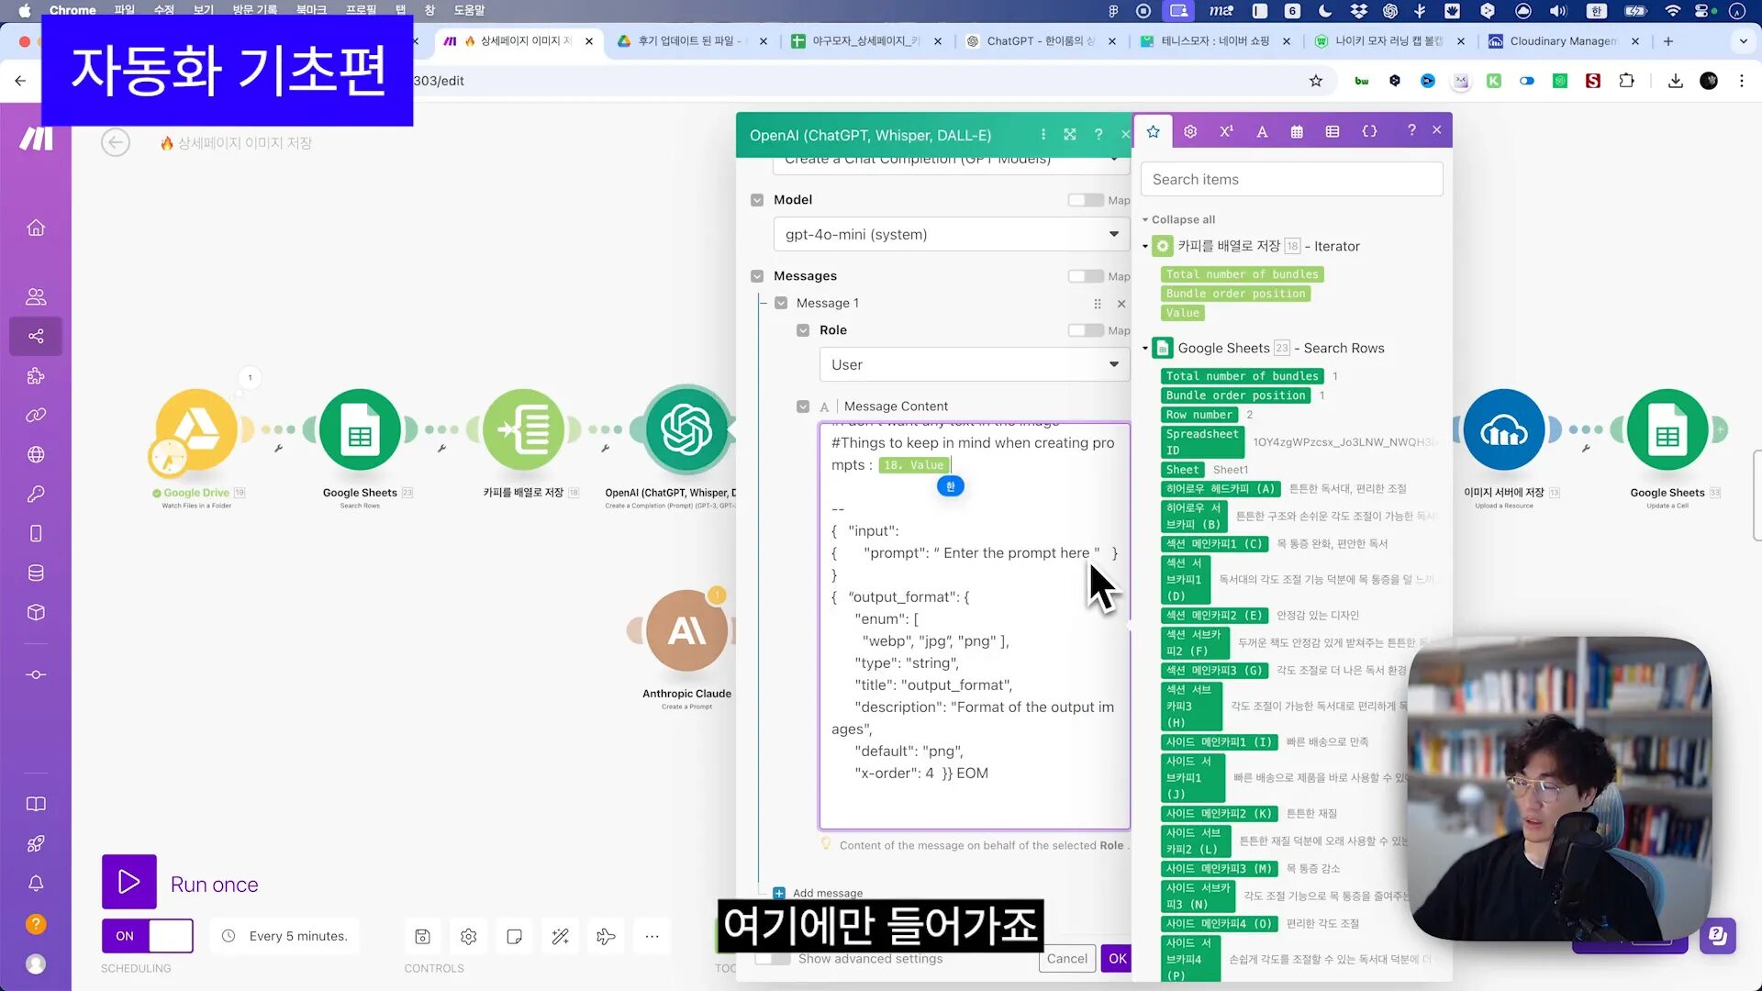
Task: Toggle the Messages field checkbox
Action: [757, 276]
